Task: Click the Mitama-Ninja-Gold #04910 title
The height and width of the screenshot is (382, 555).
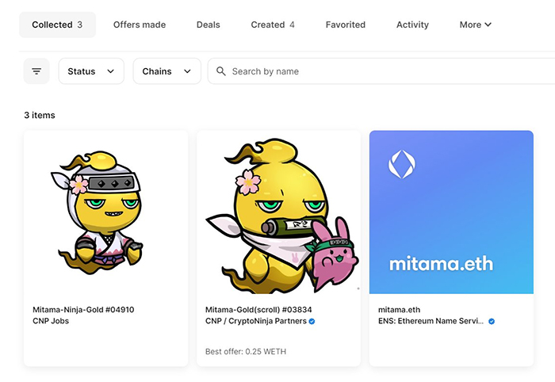Action: coord(83,310)
